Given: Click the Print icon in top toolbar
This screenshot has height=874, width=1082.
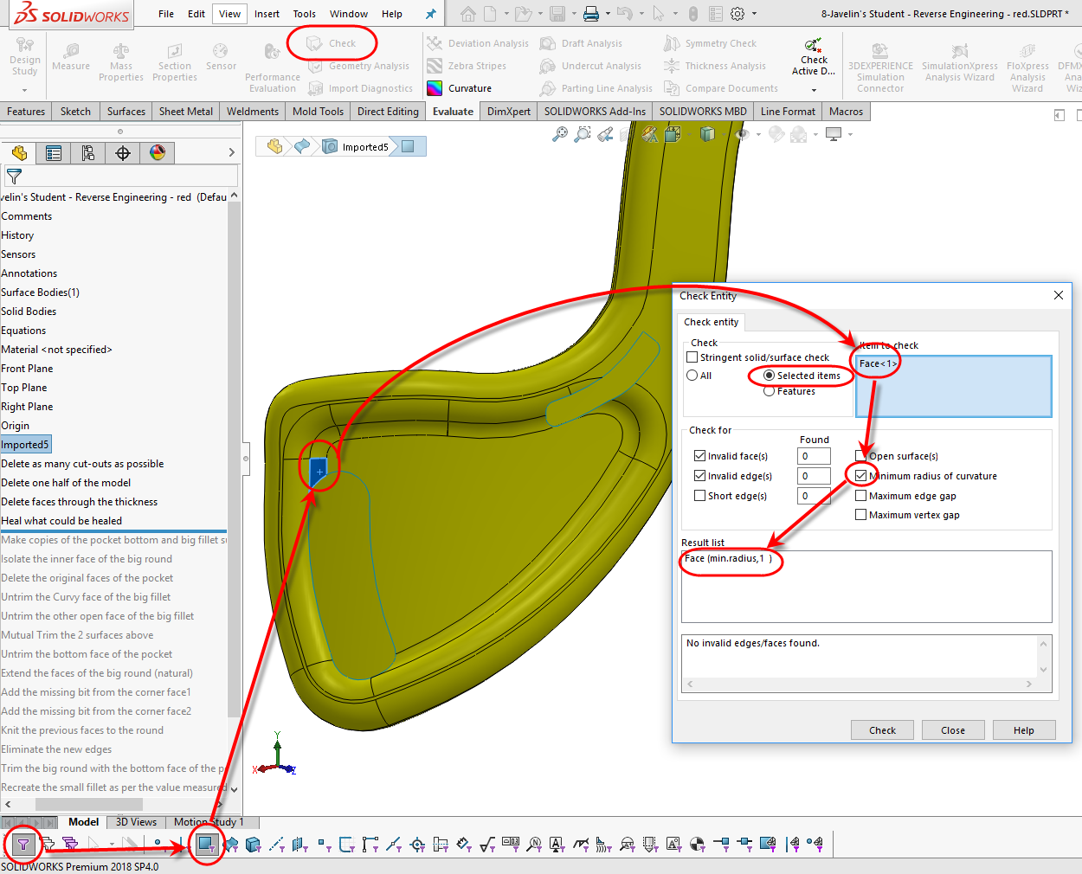Looking at the screenshot, I should [x=591, y=14].
